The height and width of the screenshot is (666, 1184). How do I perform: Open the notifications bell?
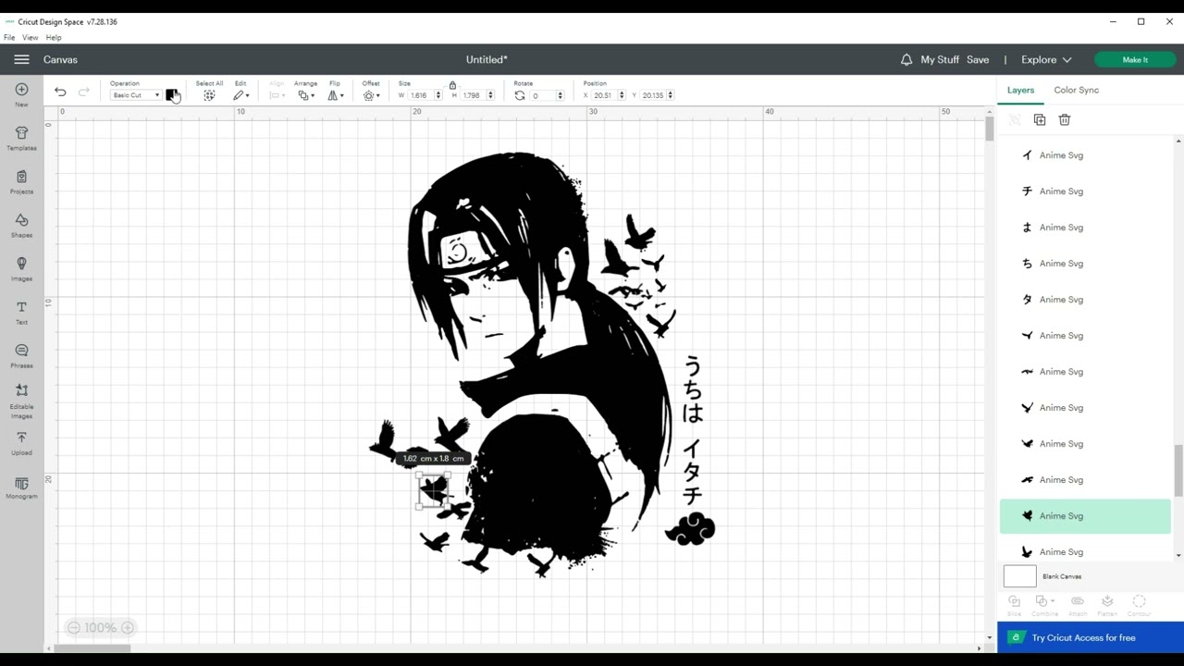click(x=906, y=59)
